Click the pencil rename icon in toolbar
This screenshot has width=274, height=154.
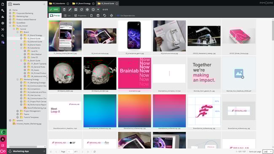pyautogui.click(x=70, y=10)
